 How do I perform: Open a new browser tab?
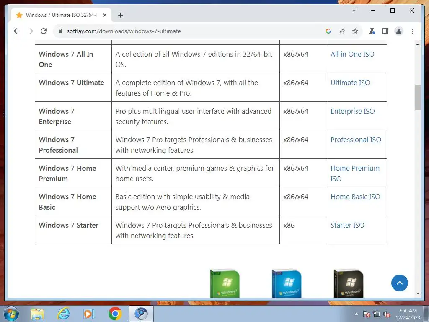121,15
